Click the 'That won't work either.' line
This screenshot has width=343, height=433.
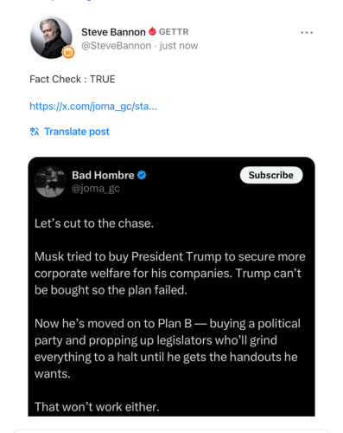[97, 407]
